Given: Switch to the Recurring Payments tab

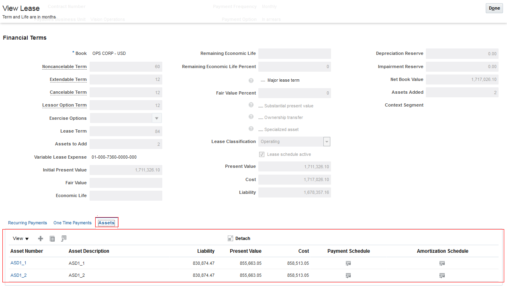Looking at the screenshot, I should point(27,223).
